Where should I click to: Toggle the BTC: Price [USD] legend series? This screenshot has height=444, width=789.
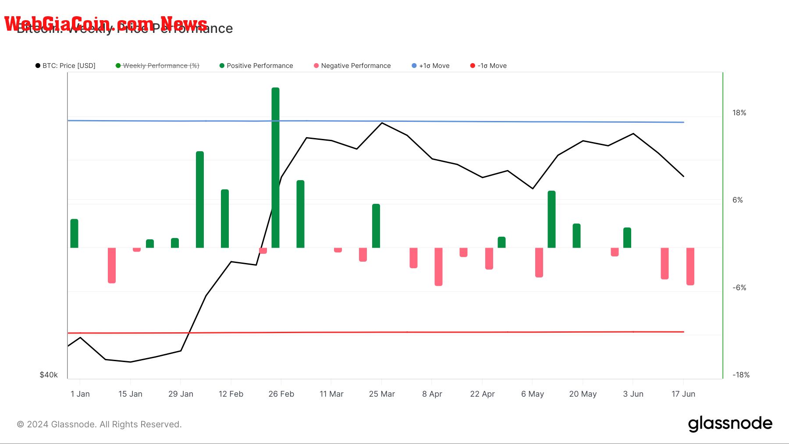click(x=65, y=66)
